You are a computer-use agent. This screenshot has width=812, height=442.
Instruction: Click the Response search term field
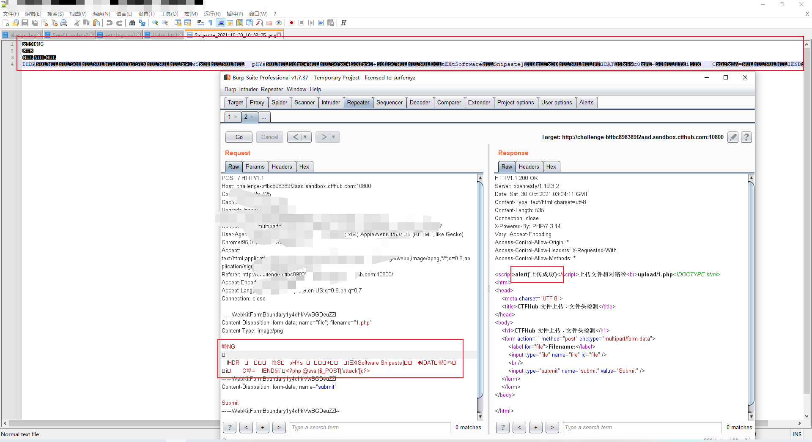tap(641, 427)
